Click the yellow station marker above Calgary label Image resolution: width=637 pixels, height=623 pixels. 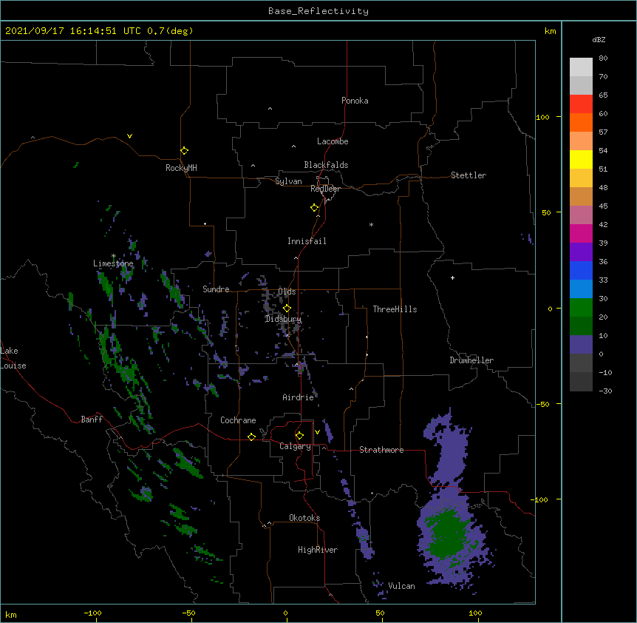[x=299, y=436]
